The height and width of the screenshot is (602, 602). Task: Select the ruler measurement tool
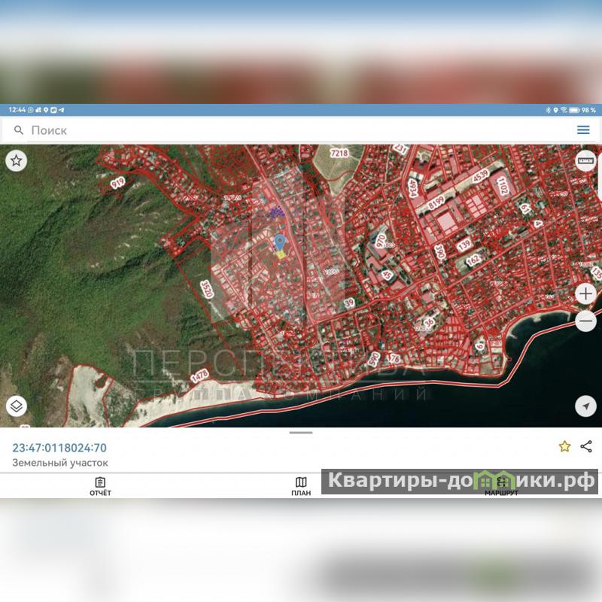click(585, 160)
